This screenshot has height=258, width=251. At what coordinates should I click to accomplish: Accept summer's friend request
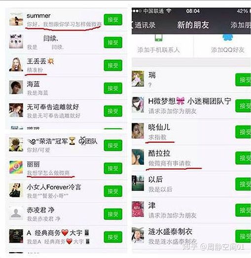click(x=113, y=20)
